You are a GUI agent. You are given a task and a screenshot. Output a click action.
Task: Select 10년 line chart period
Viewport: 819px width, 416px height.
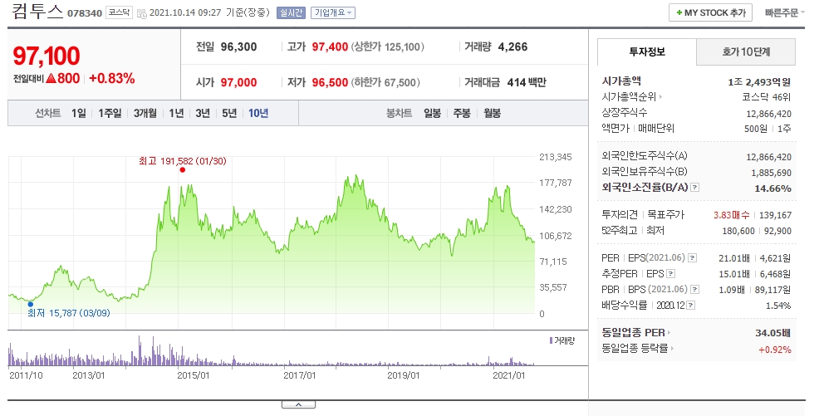(258, 113)
